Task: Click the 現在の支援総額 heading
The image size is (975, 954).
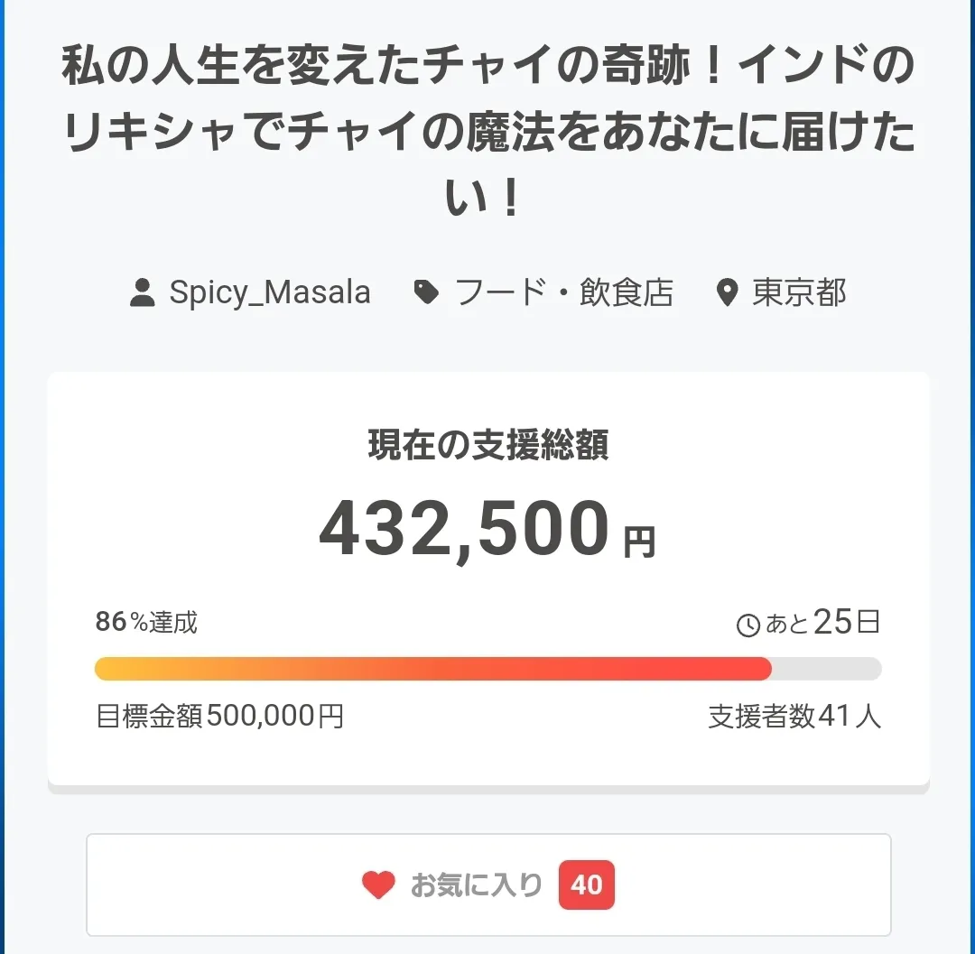Action: tap(488, 446)
